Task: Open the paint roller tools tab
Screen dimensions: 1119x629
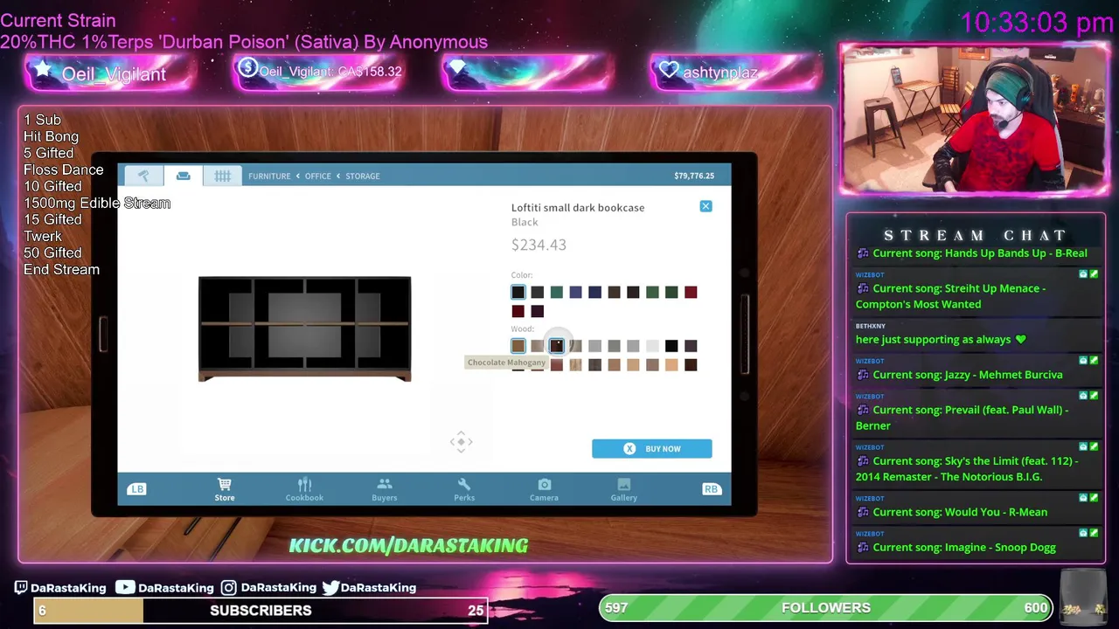Action: pyautogui.click(x=143, y=176)
